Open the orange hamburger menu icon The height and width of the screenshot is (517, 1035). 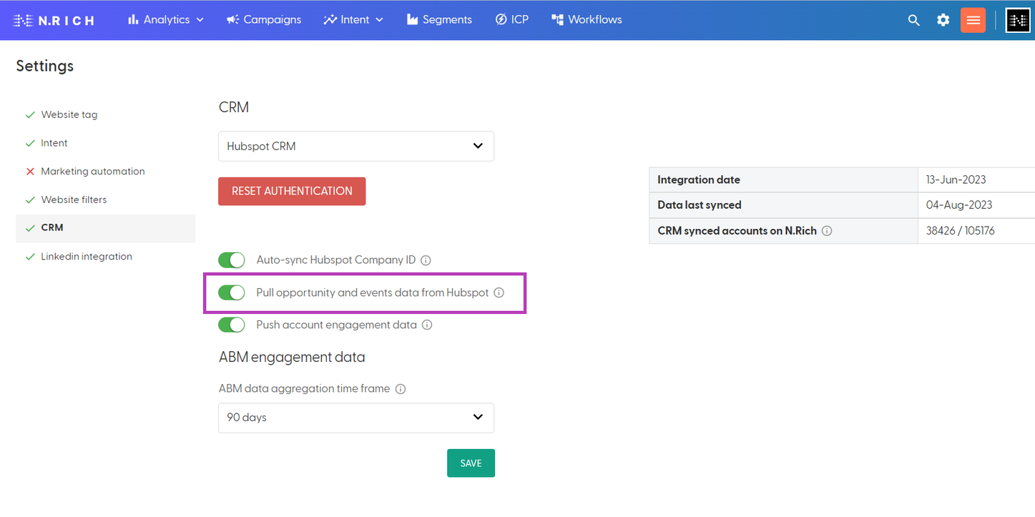pyautogui.click(x=973, y=20)
